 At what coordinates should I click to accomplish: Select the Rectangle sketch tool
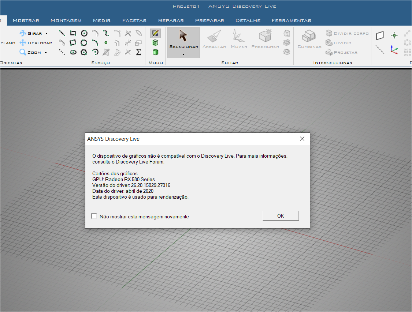[73, 33]
